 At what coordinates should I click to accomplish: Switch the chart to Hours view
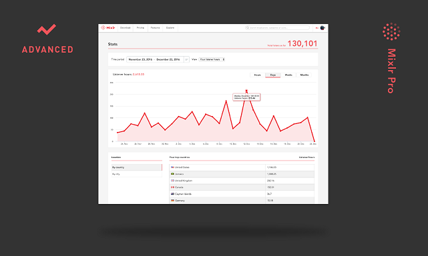tap(257, 75)
